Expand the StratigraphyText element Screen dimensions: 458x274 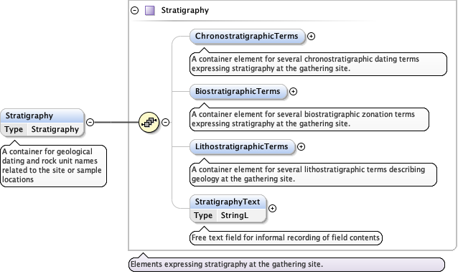coord(272,208)
